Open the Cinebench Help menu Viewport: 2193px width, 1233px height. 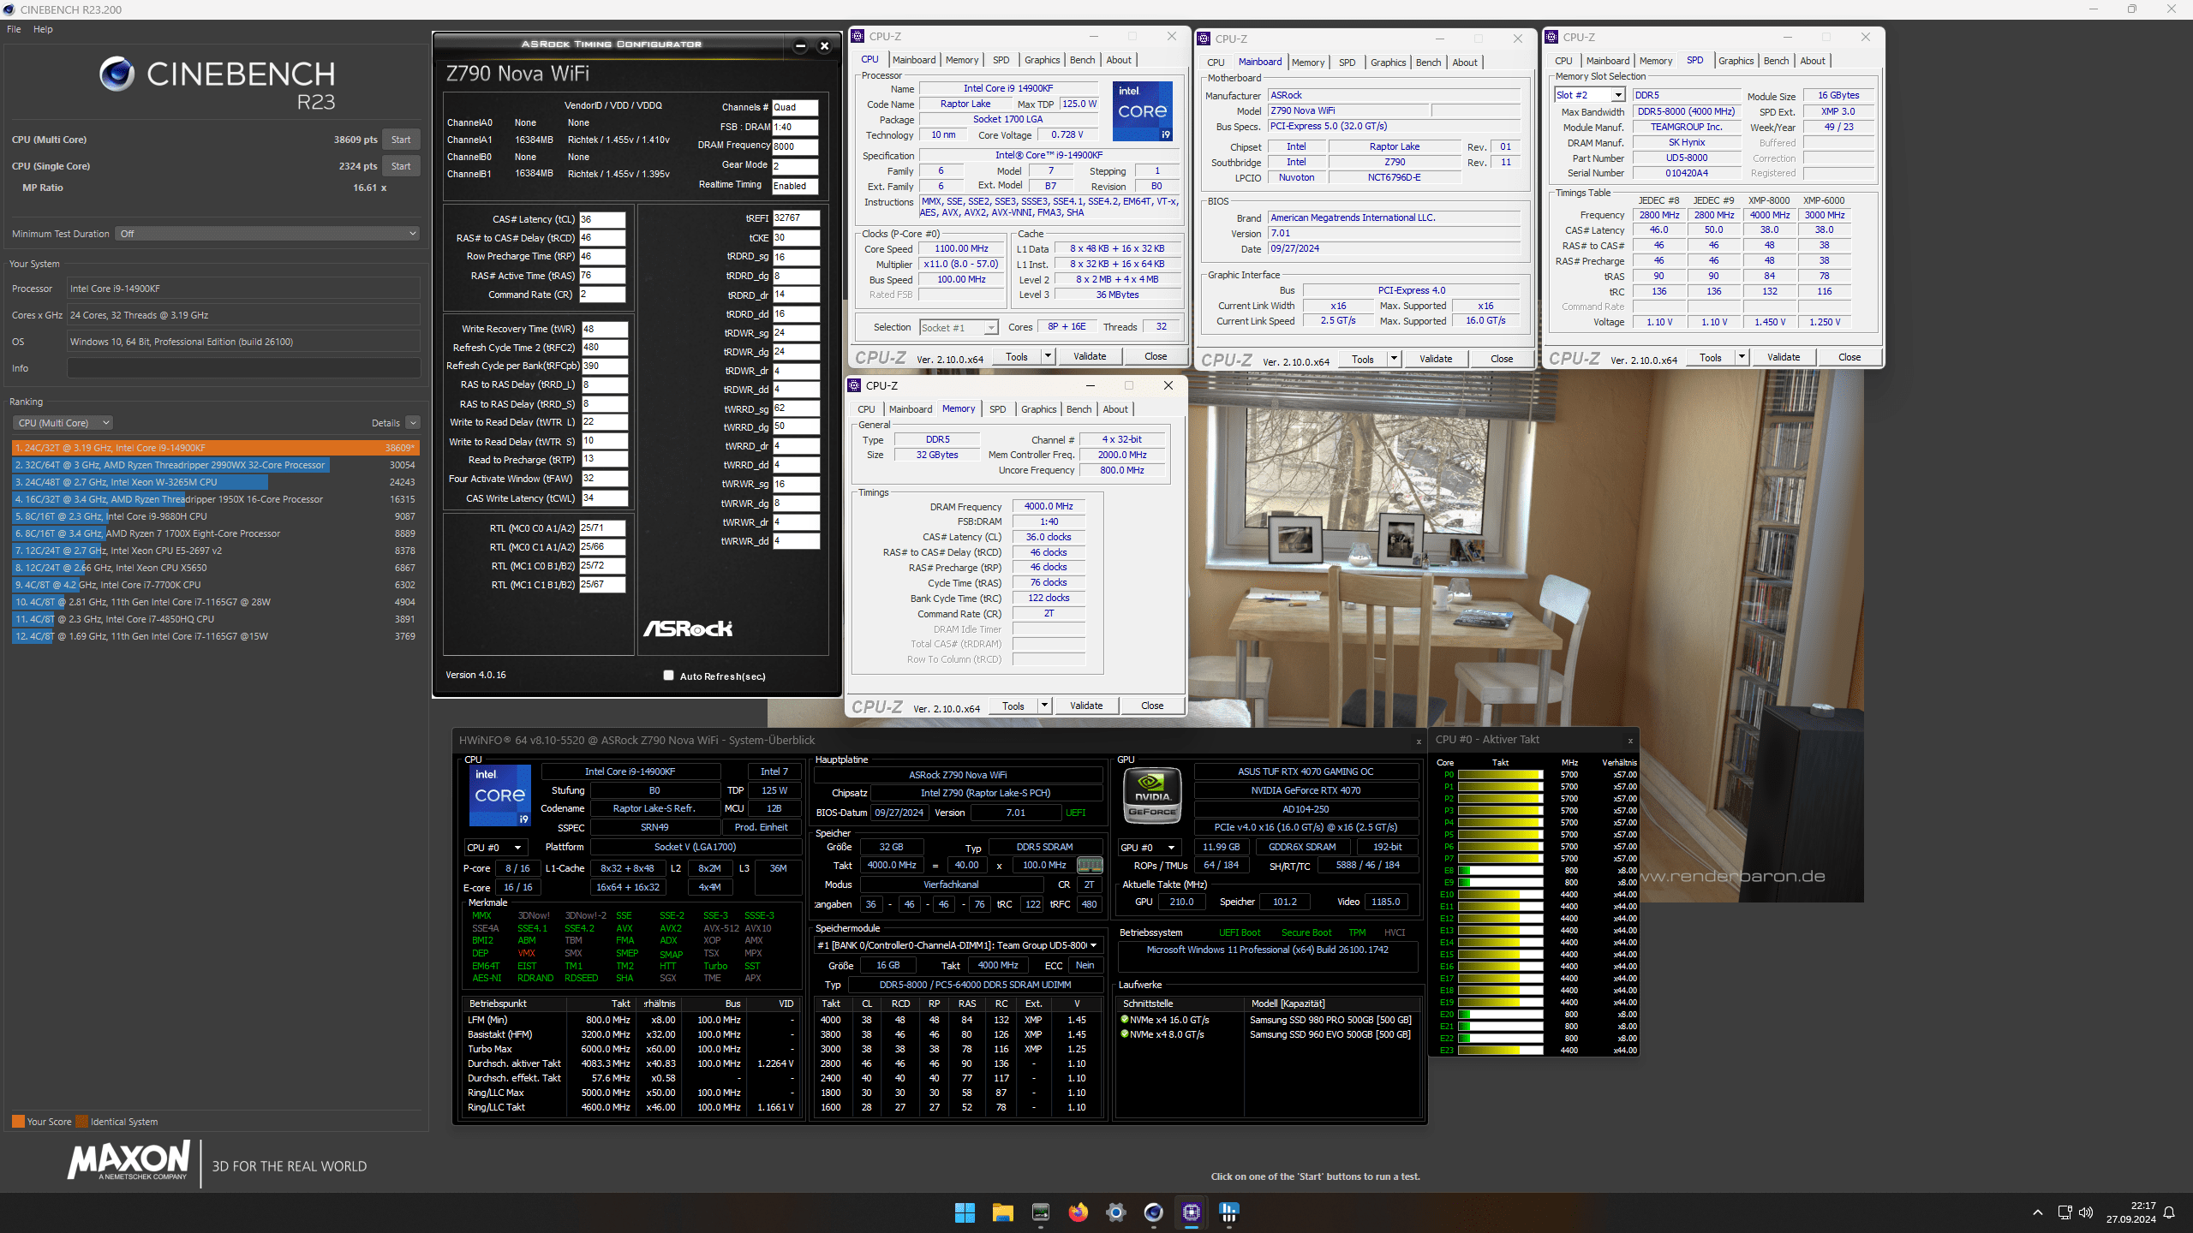pos(43,29)
